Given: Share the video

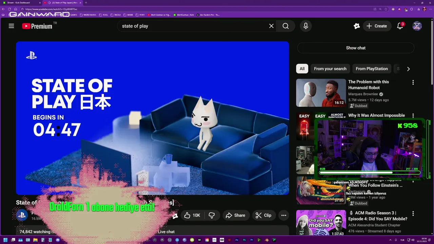Looking at the screenshot, I should tap(236, 215).
